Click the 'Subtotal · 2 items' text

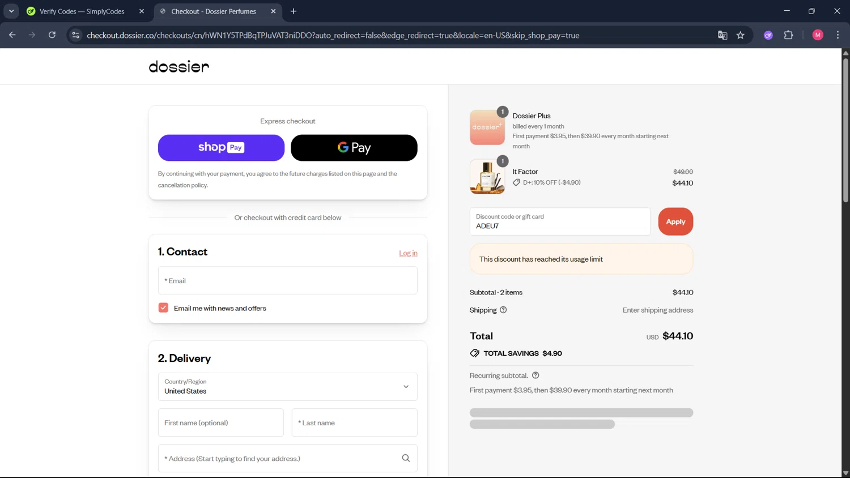coord(496,292)
